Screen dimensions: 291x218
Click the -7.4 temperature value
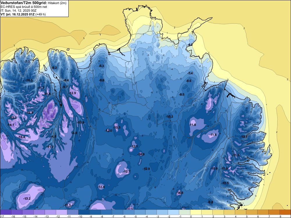pyautogui.click(x=190, y=73)
